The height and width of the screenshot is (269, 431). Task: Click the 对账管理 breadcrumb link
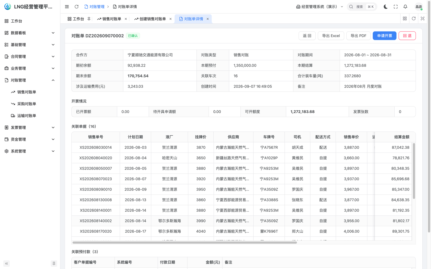click(x=94, y=7)
